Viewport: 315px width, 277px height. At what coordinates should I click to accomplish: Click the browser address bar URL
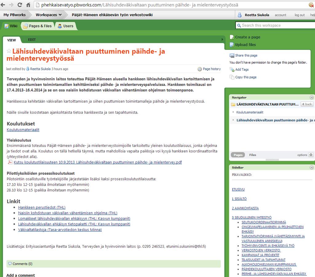click(140, 5)
